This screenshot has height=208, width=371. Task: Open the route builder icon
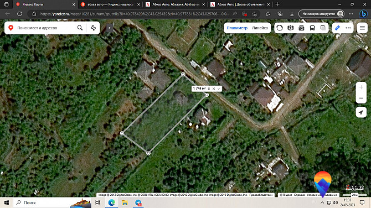click(94, 28)
